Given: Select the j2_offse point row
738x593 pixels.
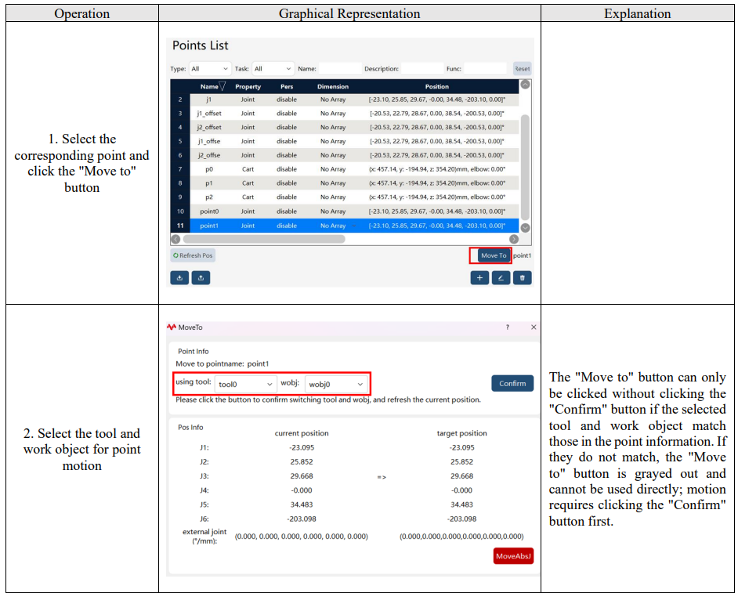Looking at the screenshot, I should pyautogui.click(x=345, y=155).
